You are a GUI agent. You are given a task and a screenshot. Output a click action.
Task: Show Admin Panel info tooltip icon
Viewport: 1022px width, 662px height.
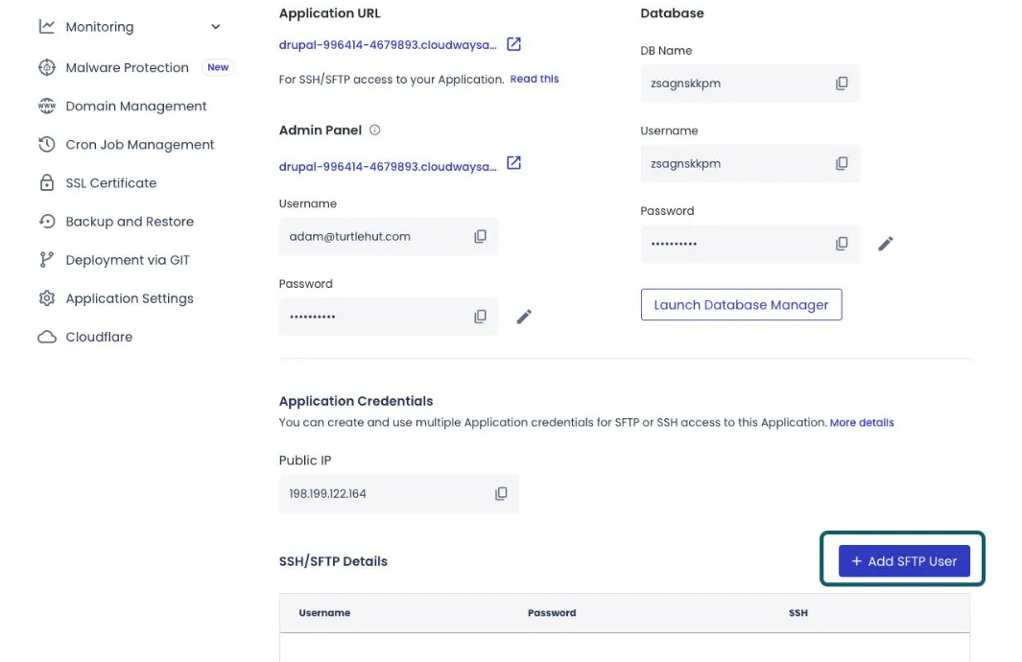tap(375, 130)
